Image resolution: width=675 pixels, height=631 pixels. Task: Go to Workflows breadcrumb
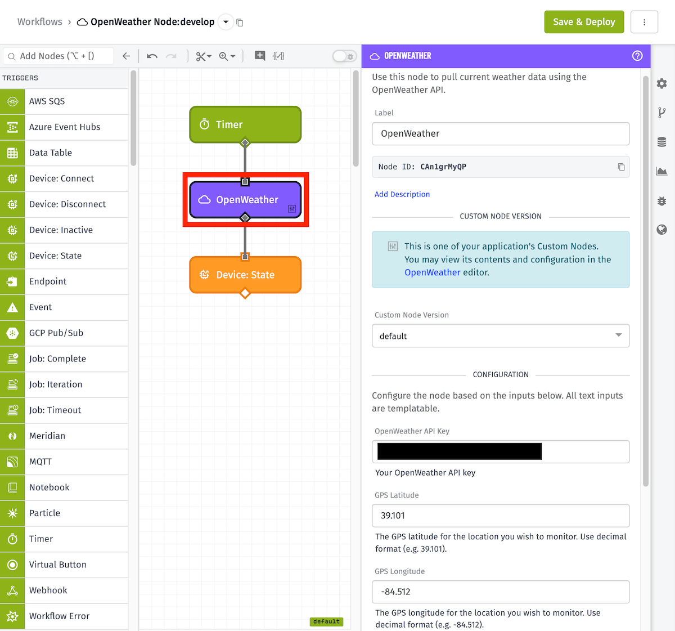click(x=40, y=21)
